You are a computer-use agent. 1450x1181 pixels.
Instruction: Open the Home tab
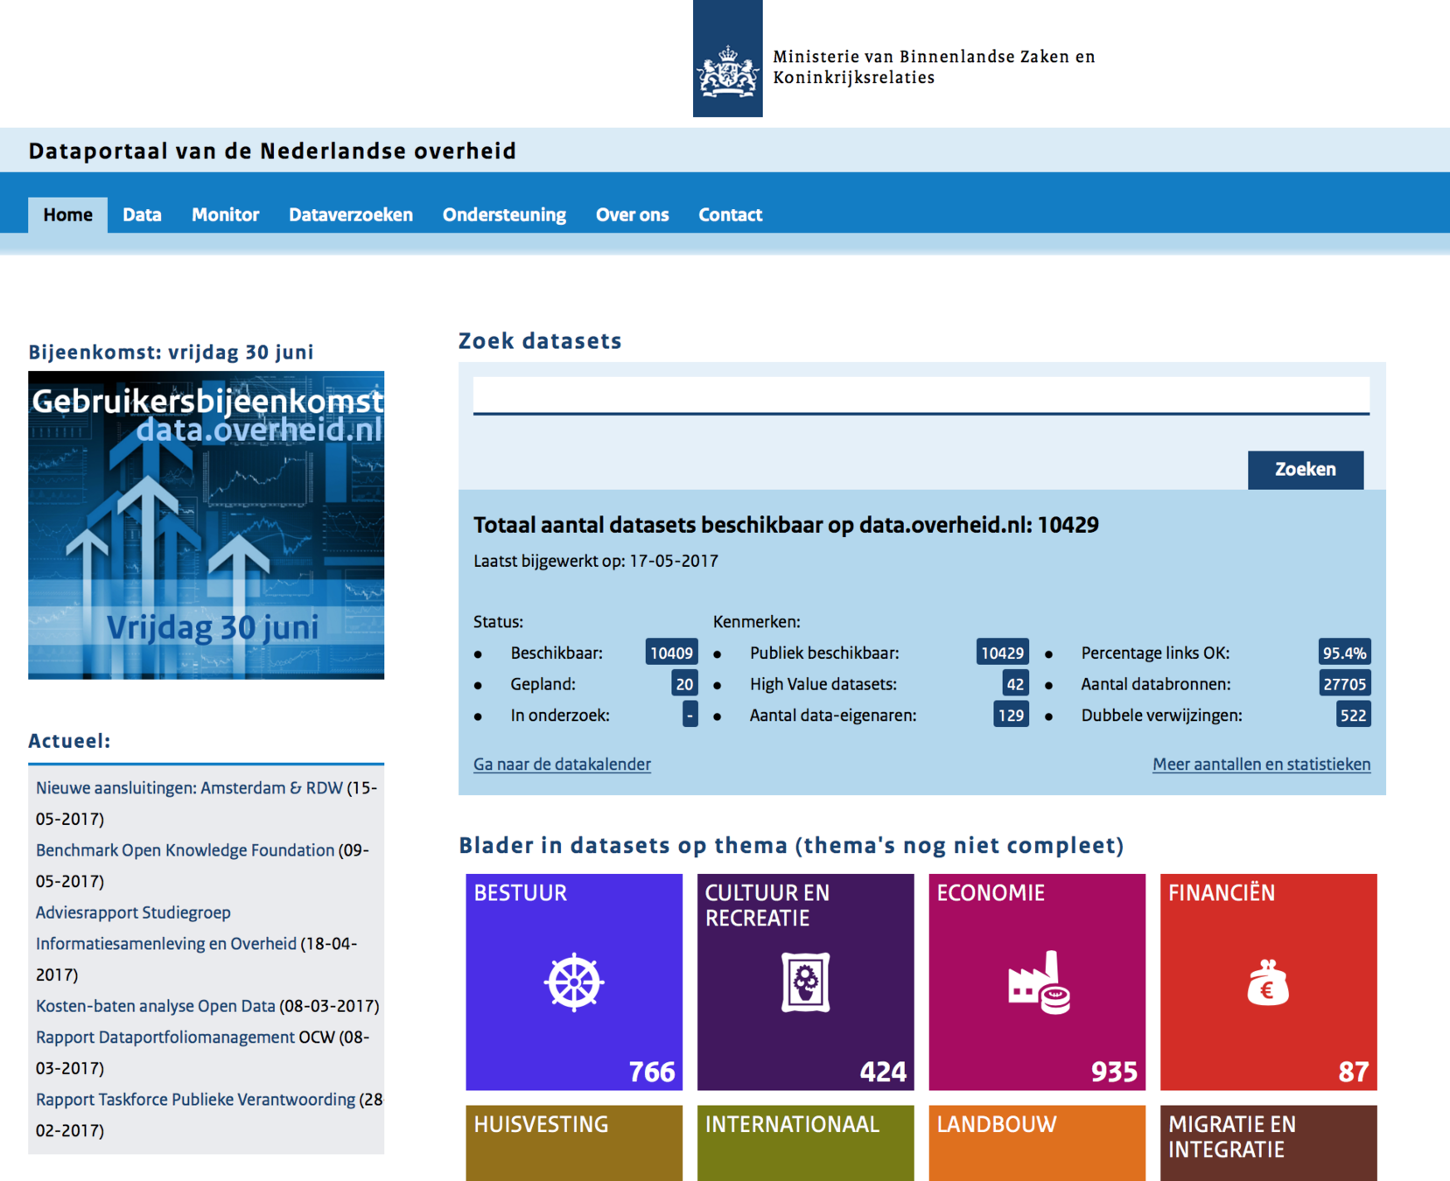[67, 215]
